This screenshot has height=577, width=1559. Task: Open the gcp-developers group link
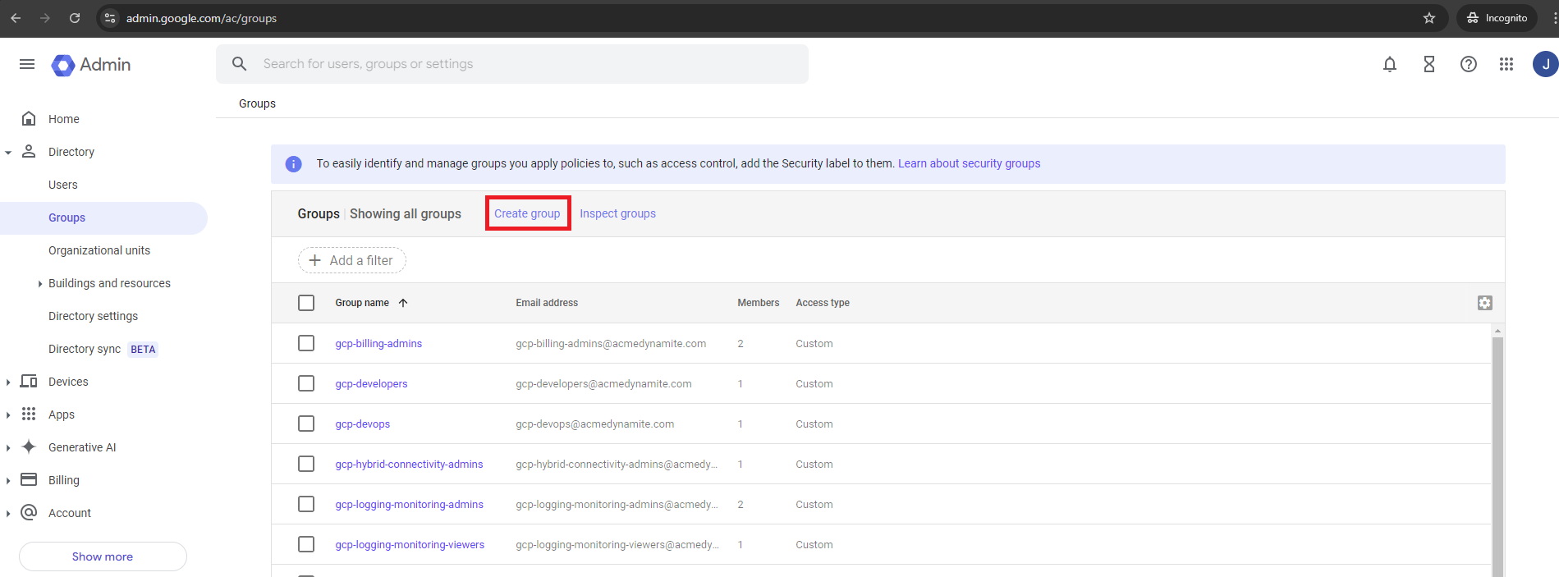click(371, 383)
